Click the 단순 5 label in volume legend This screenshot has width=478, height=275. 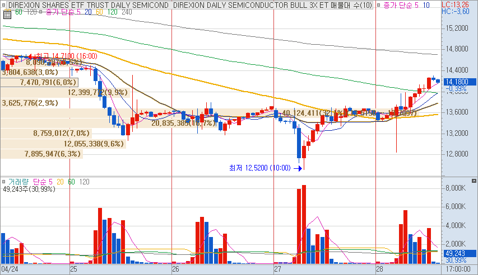tap(43, 182)
